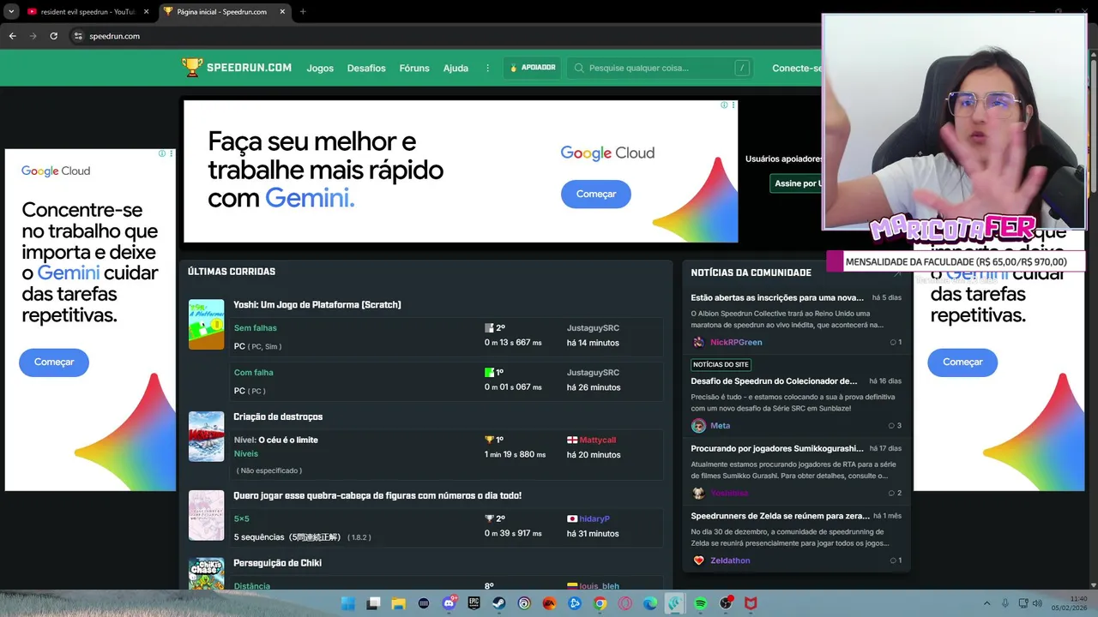Open Yoshi: Um Jogo de Plataforma game link
1098x617 pixels.
pos(317,305)
